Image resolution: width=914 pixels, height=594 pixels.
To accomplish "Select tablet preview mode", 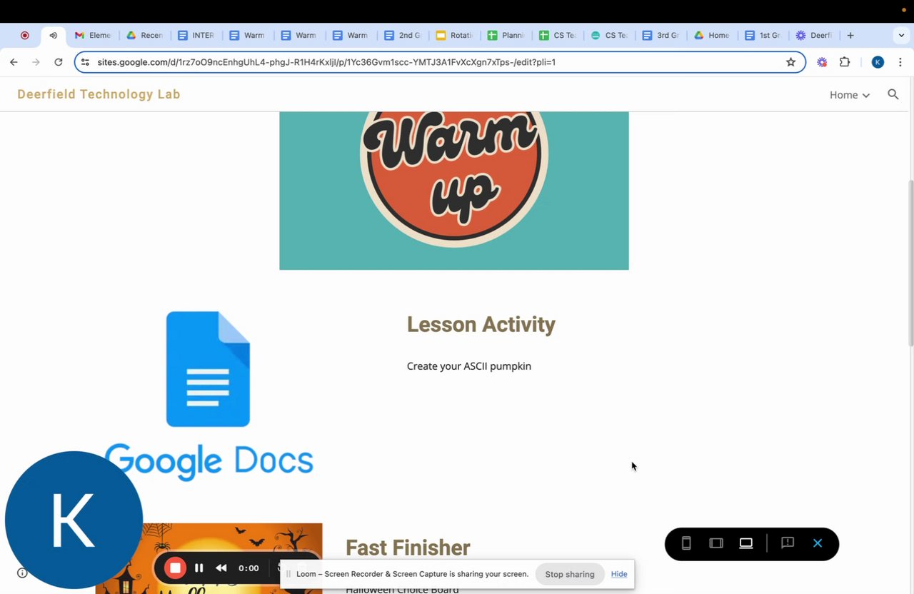I will (716, 543).
